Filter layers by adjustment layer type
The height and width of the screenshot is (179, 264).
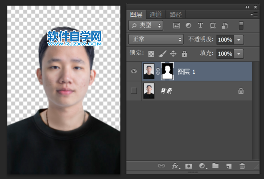(x=188, y=25)
